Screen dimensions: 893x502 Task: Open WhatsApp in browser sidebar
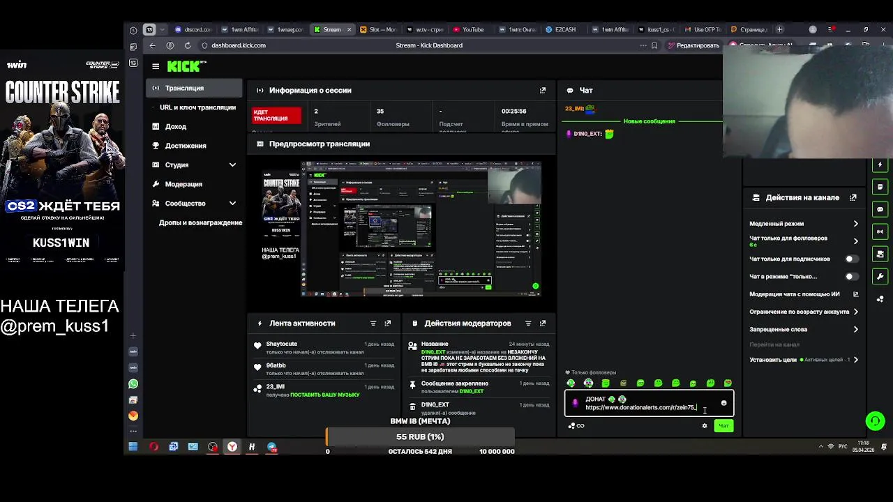coord(133,384)
